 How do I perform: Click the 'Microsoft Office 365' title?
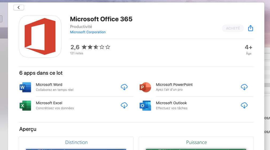point(101,19)
